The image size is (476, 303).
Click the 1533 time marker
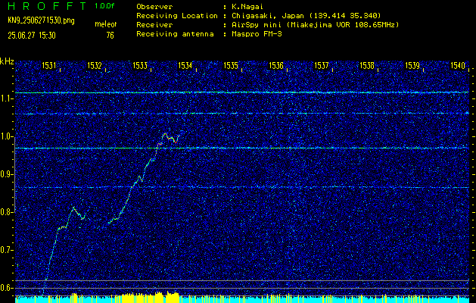(x=140, y=65)
